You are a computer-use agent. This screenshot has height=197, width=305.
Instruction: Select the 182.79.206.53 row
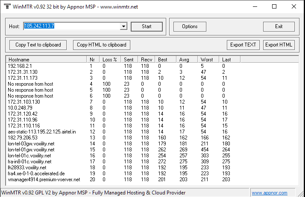coord(123,138)
